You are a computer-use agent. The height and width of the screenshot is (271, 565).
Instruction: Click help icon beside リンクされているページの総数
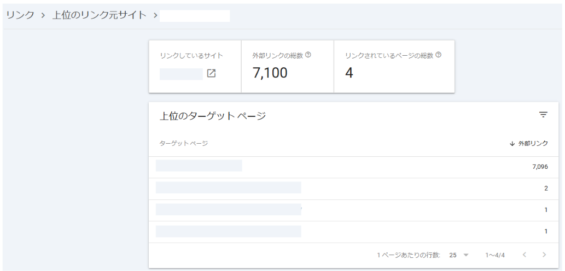click(439, 55)
